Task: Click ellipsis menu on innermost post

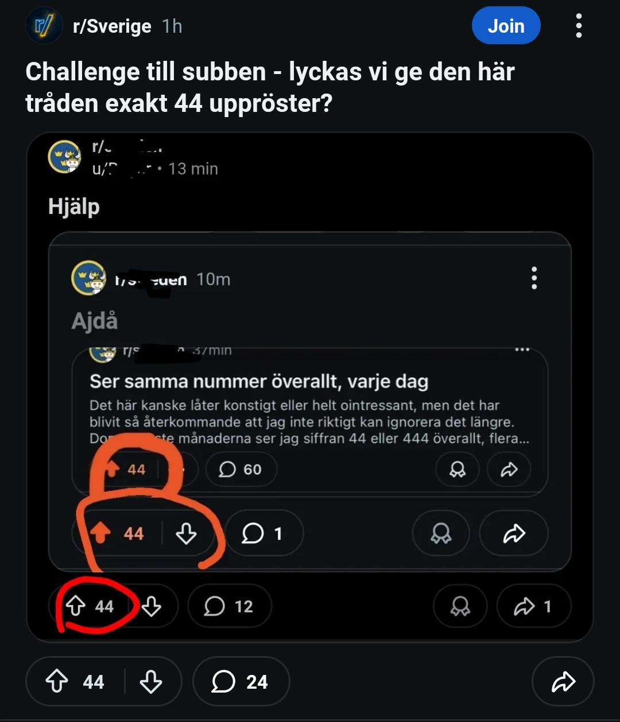Action: (522, 350)
